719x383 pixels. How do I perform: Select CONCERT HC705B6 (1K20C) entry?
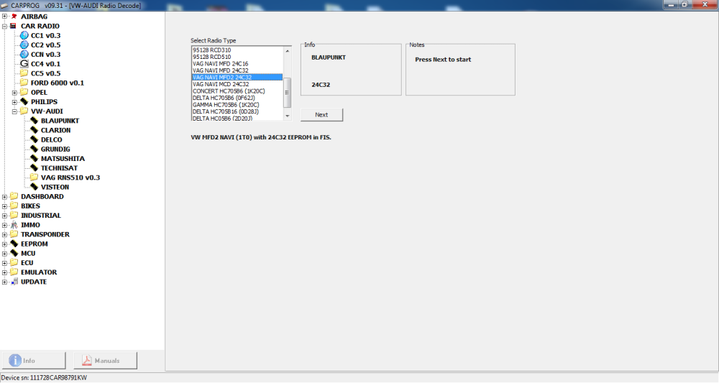(x=237, y=91)
